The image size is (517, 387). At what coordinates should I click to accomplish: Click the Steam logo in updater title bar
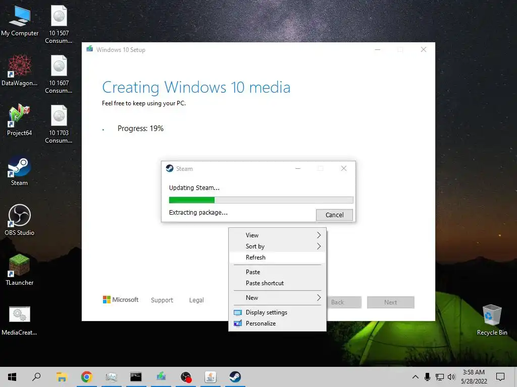[170, 168]
